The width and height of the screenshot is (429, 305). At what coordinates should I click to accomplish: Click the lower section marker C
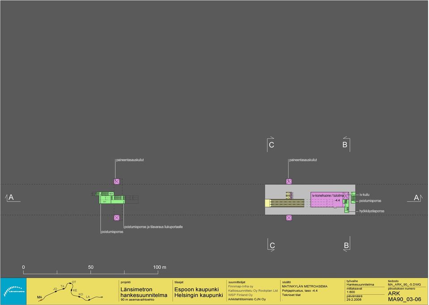272,245
